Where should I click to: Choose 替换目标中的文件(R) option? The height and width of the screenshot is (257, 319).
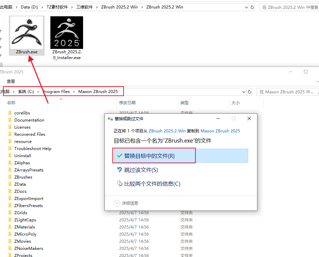click(181, 156)
